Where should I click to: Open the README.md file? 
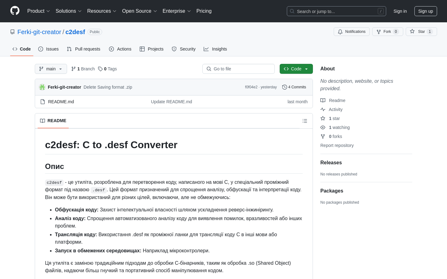tap(61, 102)
